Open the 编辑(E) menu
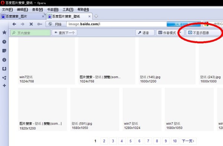Viewport: 223px width, 146px height. [x=22, y=10]
